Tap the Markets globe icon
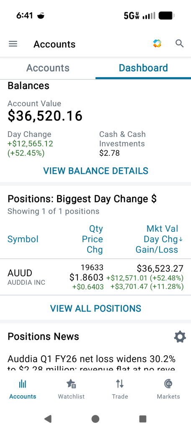Viewport: 191px width, 430px height. click(168, 384)
